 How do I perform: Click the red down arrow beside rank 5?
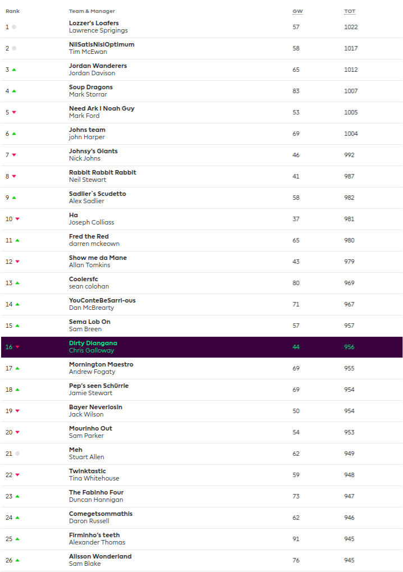[14, 112]
